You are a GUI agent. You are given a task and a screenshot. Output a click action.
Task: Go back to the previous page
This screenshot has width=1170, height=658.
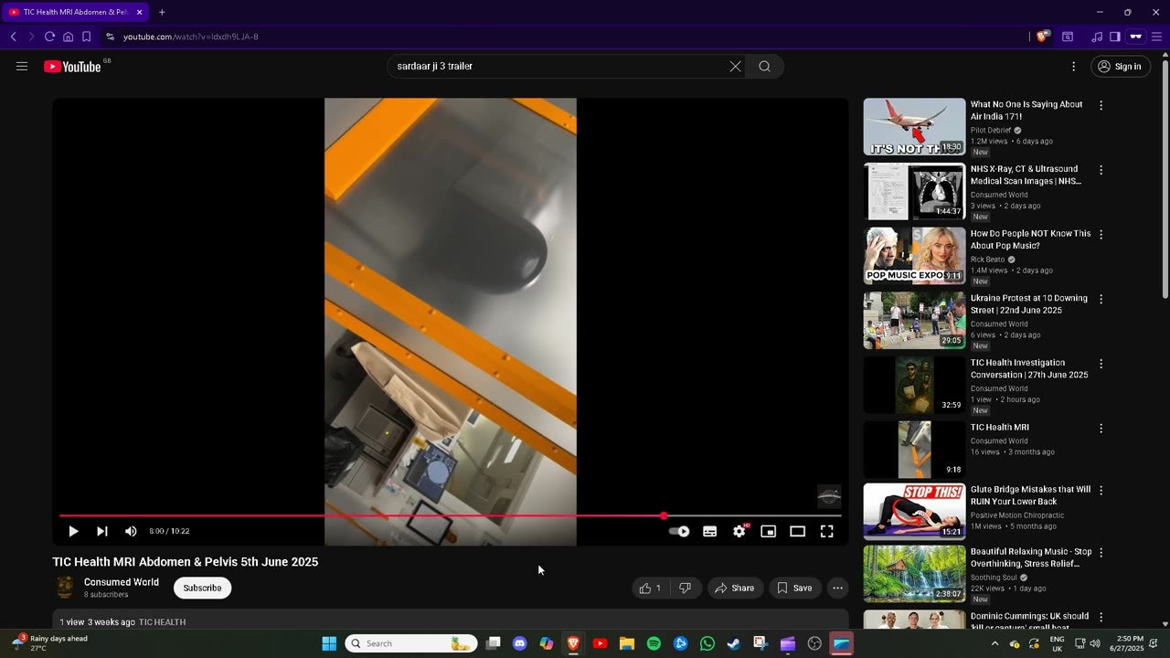tap(13, 37)
